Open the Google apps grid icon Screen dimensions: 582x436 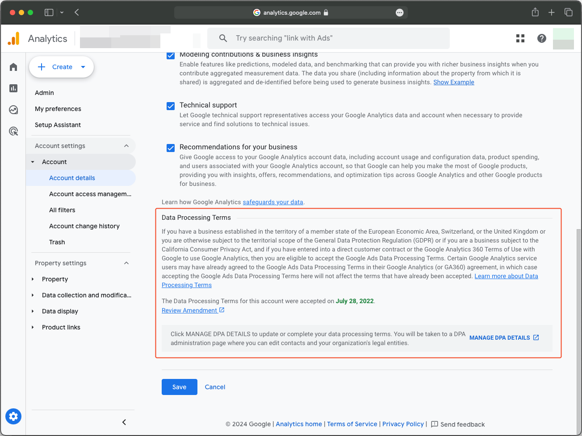(520, 38)
